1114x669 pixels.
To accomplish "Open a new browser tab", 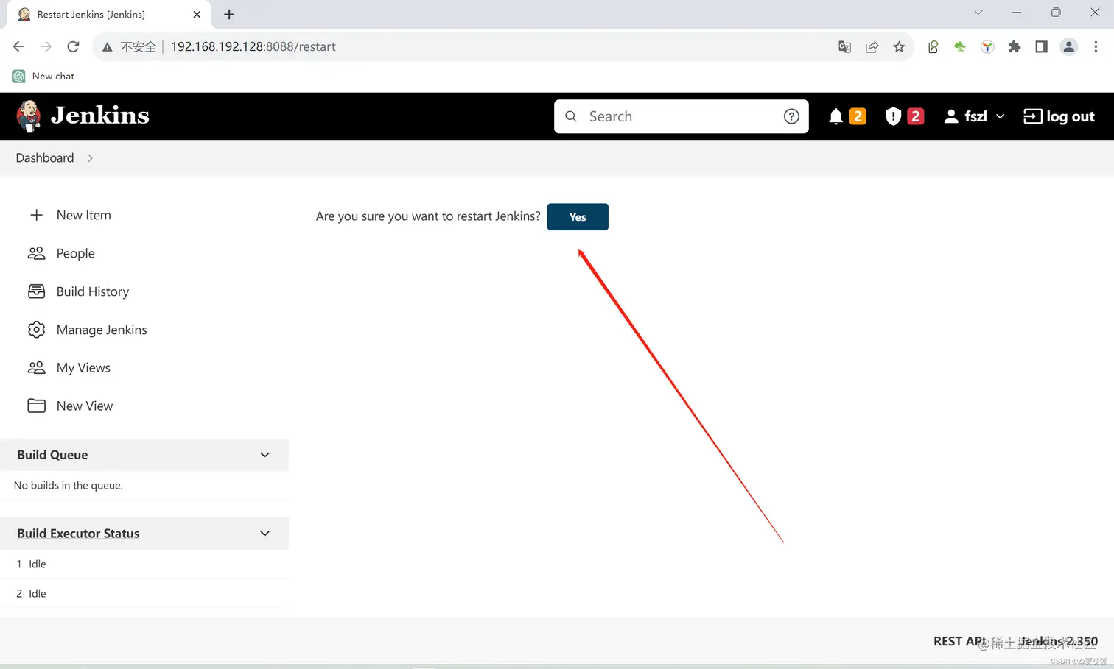I will (229, 15).
